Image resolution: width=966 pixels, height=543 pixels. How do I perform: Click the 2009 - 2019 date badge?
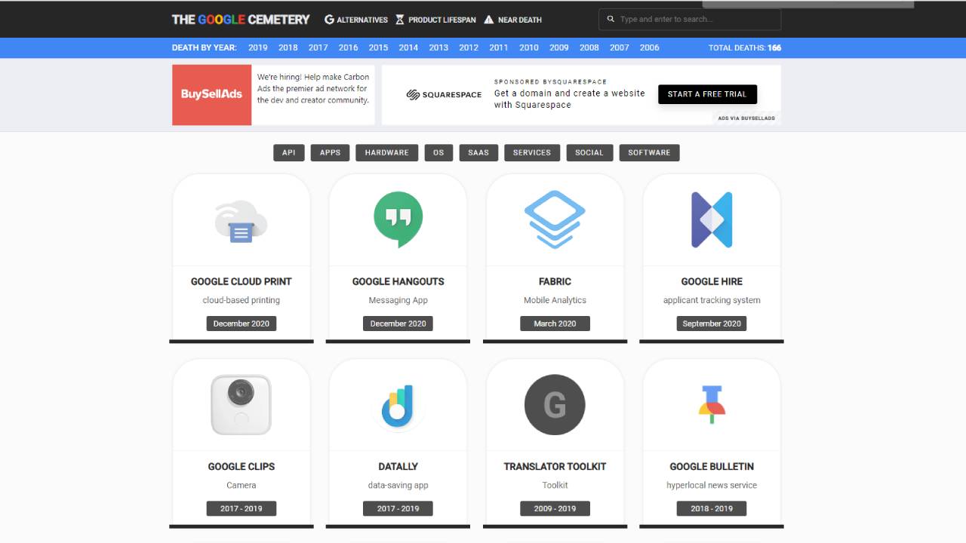(x=555, y=508)
